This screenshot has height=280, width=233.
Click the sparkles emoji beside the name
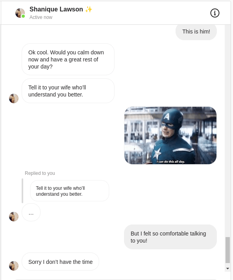[89, 9]
